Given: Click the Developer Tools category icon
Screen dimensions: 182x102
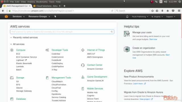Looking at the screenshot, I should pyautogui.click(x=47, y=50).
